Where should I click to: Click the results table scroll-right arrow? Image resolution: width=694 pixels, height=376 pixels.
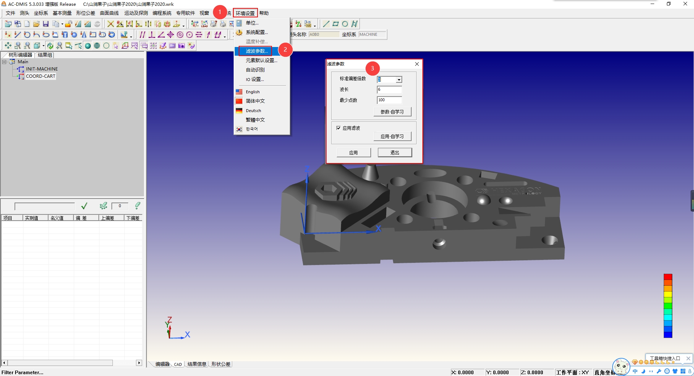pyautogui.click(x=139, y=363)
